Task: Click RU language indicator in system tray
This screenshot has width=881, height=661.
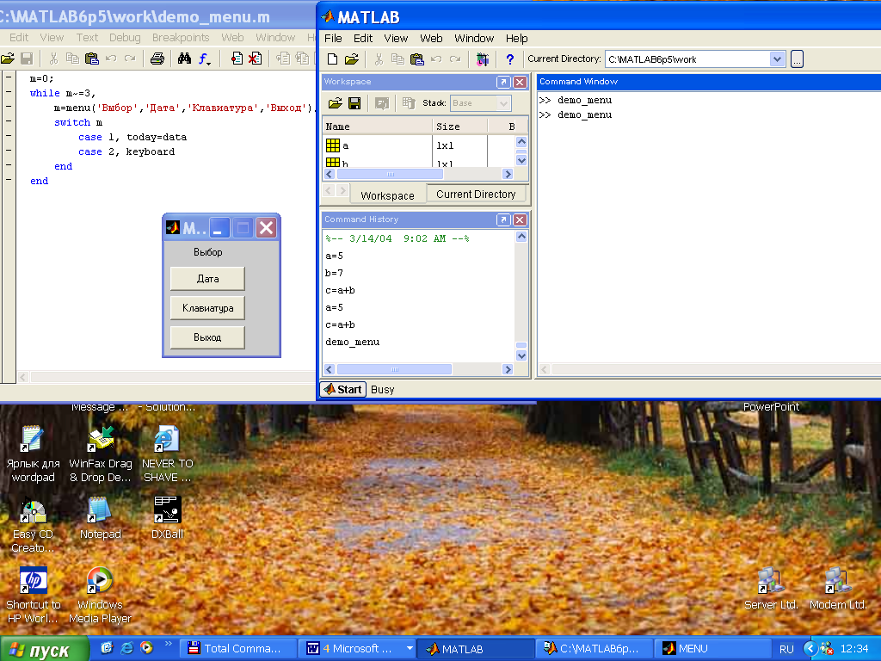Action: pyautogui.click(x=786, y=649)
